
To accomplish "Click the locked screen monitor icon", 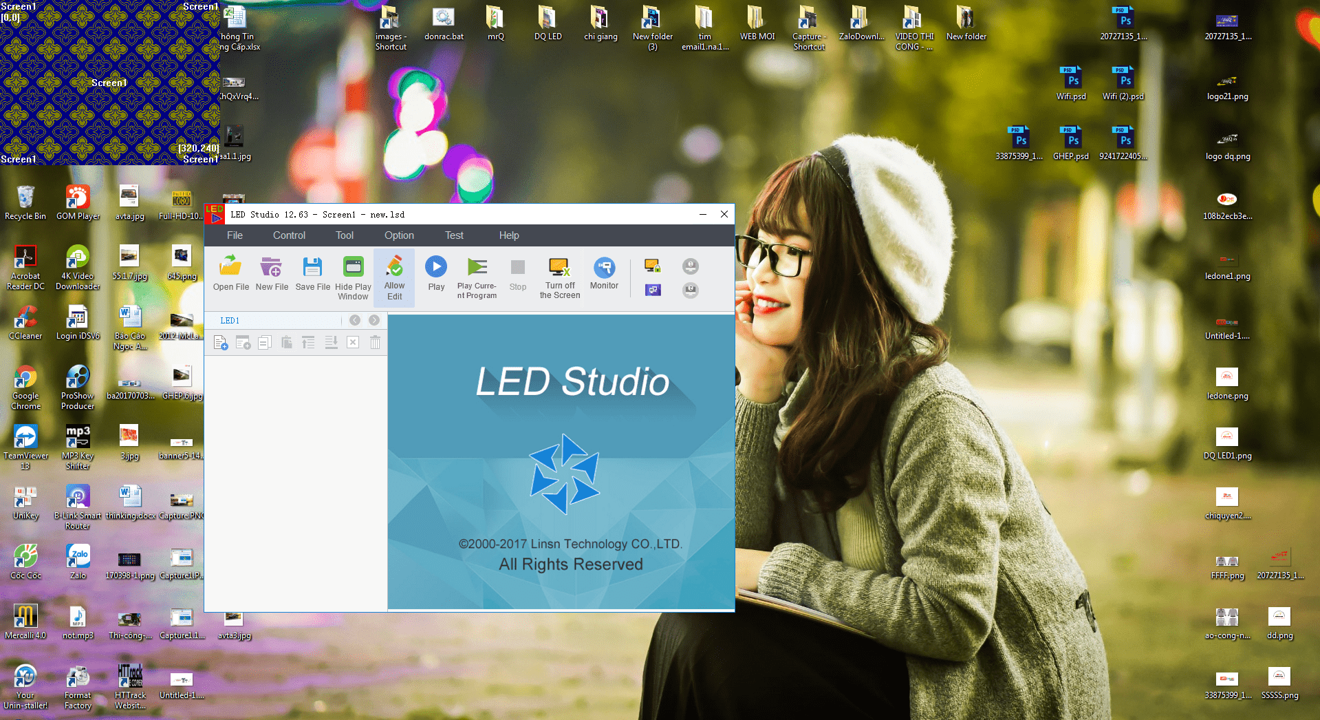I will click(652, 266).
